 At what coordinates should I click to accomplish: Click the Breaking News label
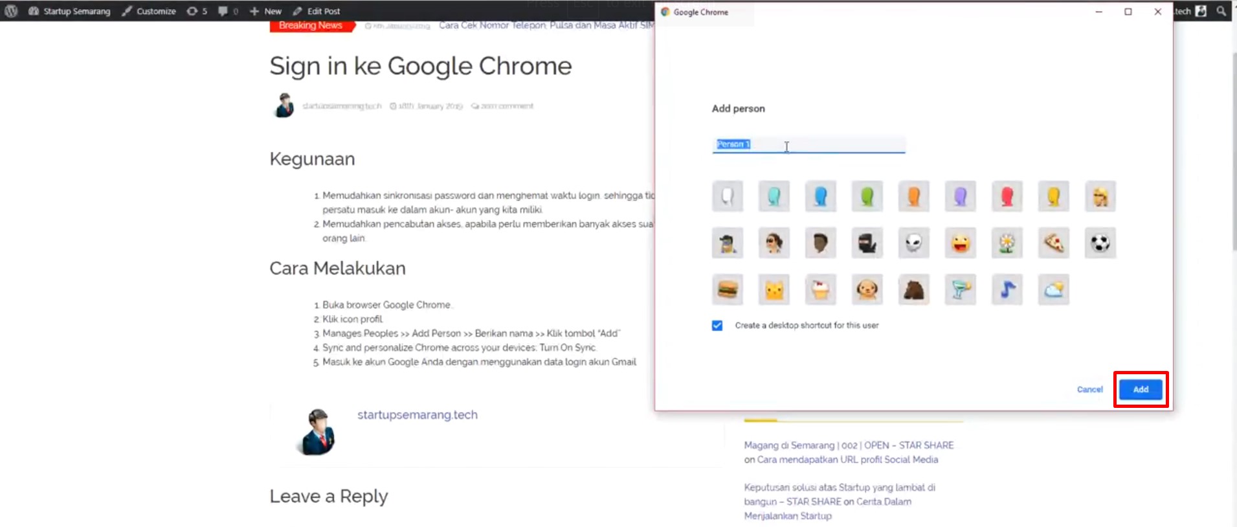point(311,26)
